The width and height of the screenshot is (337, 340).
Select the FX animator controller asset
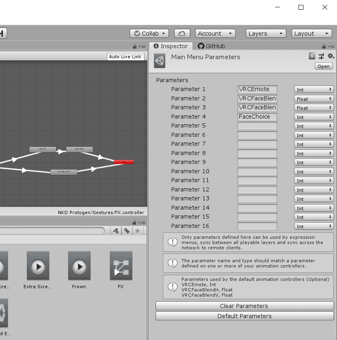pyautogui.click(x=121, y=266)
